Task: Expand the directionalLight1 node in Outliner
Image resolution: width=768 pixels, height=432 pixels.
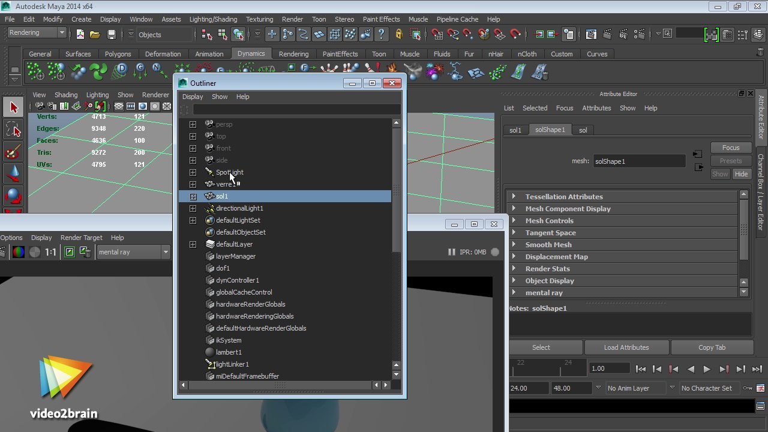Action: (x=193, y=208)
